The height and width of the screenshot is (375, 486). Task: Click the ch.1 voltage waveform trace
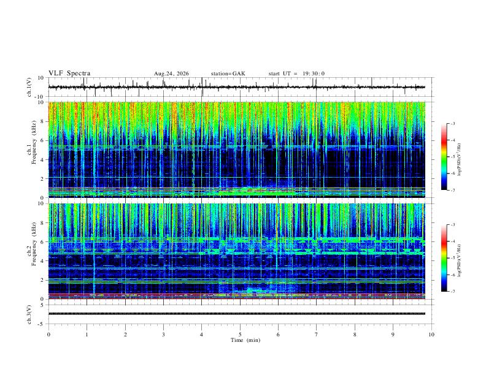point(236,87)
